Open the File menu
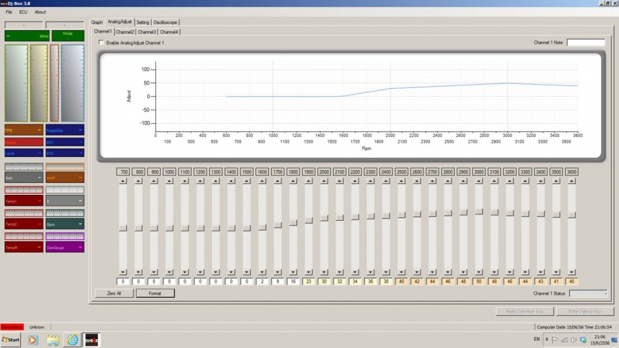 (8, 12)
